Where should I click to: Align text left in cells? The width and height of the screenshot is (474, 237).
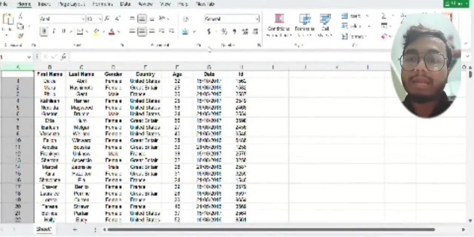132,31
